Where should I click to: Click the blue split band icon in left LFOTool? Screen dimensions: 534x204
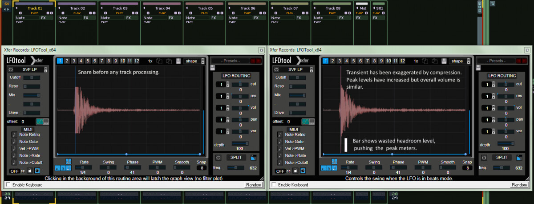[253, 157]
